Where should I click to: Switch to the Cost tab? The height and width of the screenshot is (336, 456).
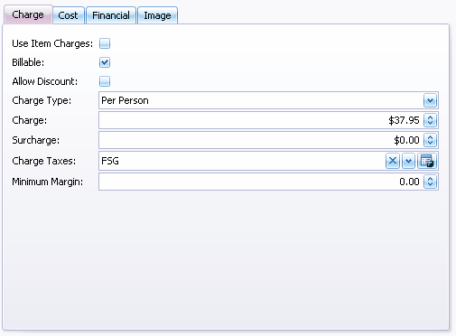69,15
